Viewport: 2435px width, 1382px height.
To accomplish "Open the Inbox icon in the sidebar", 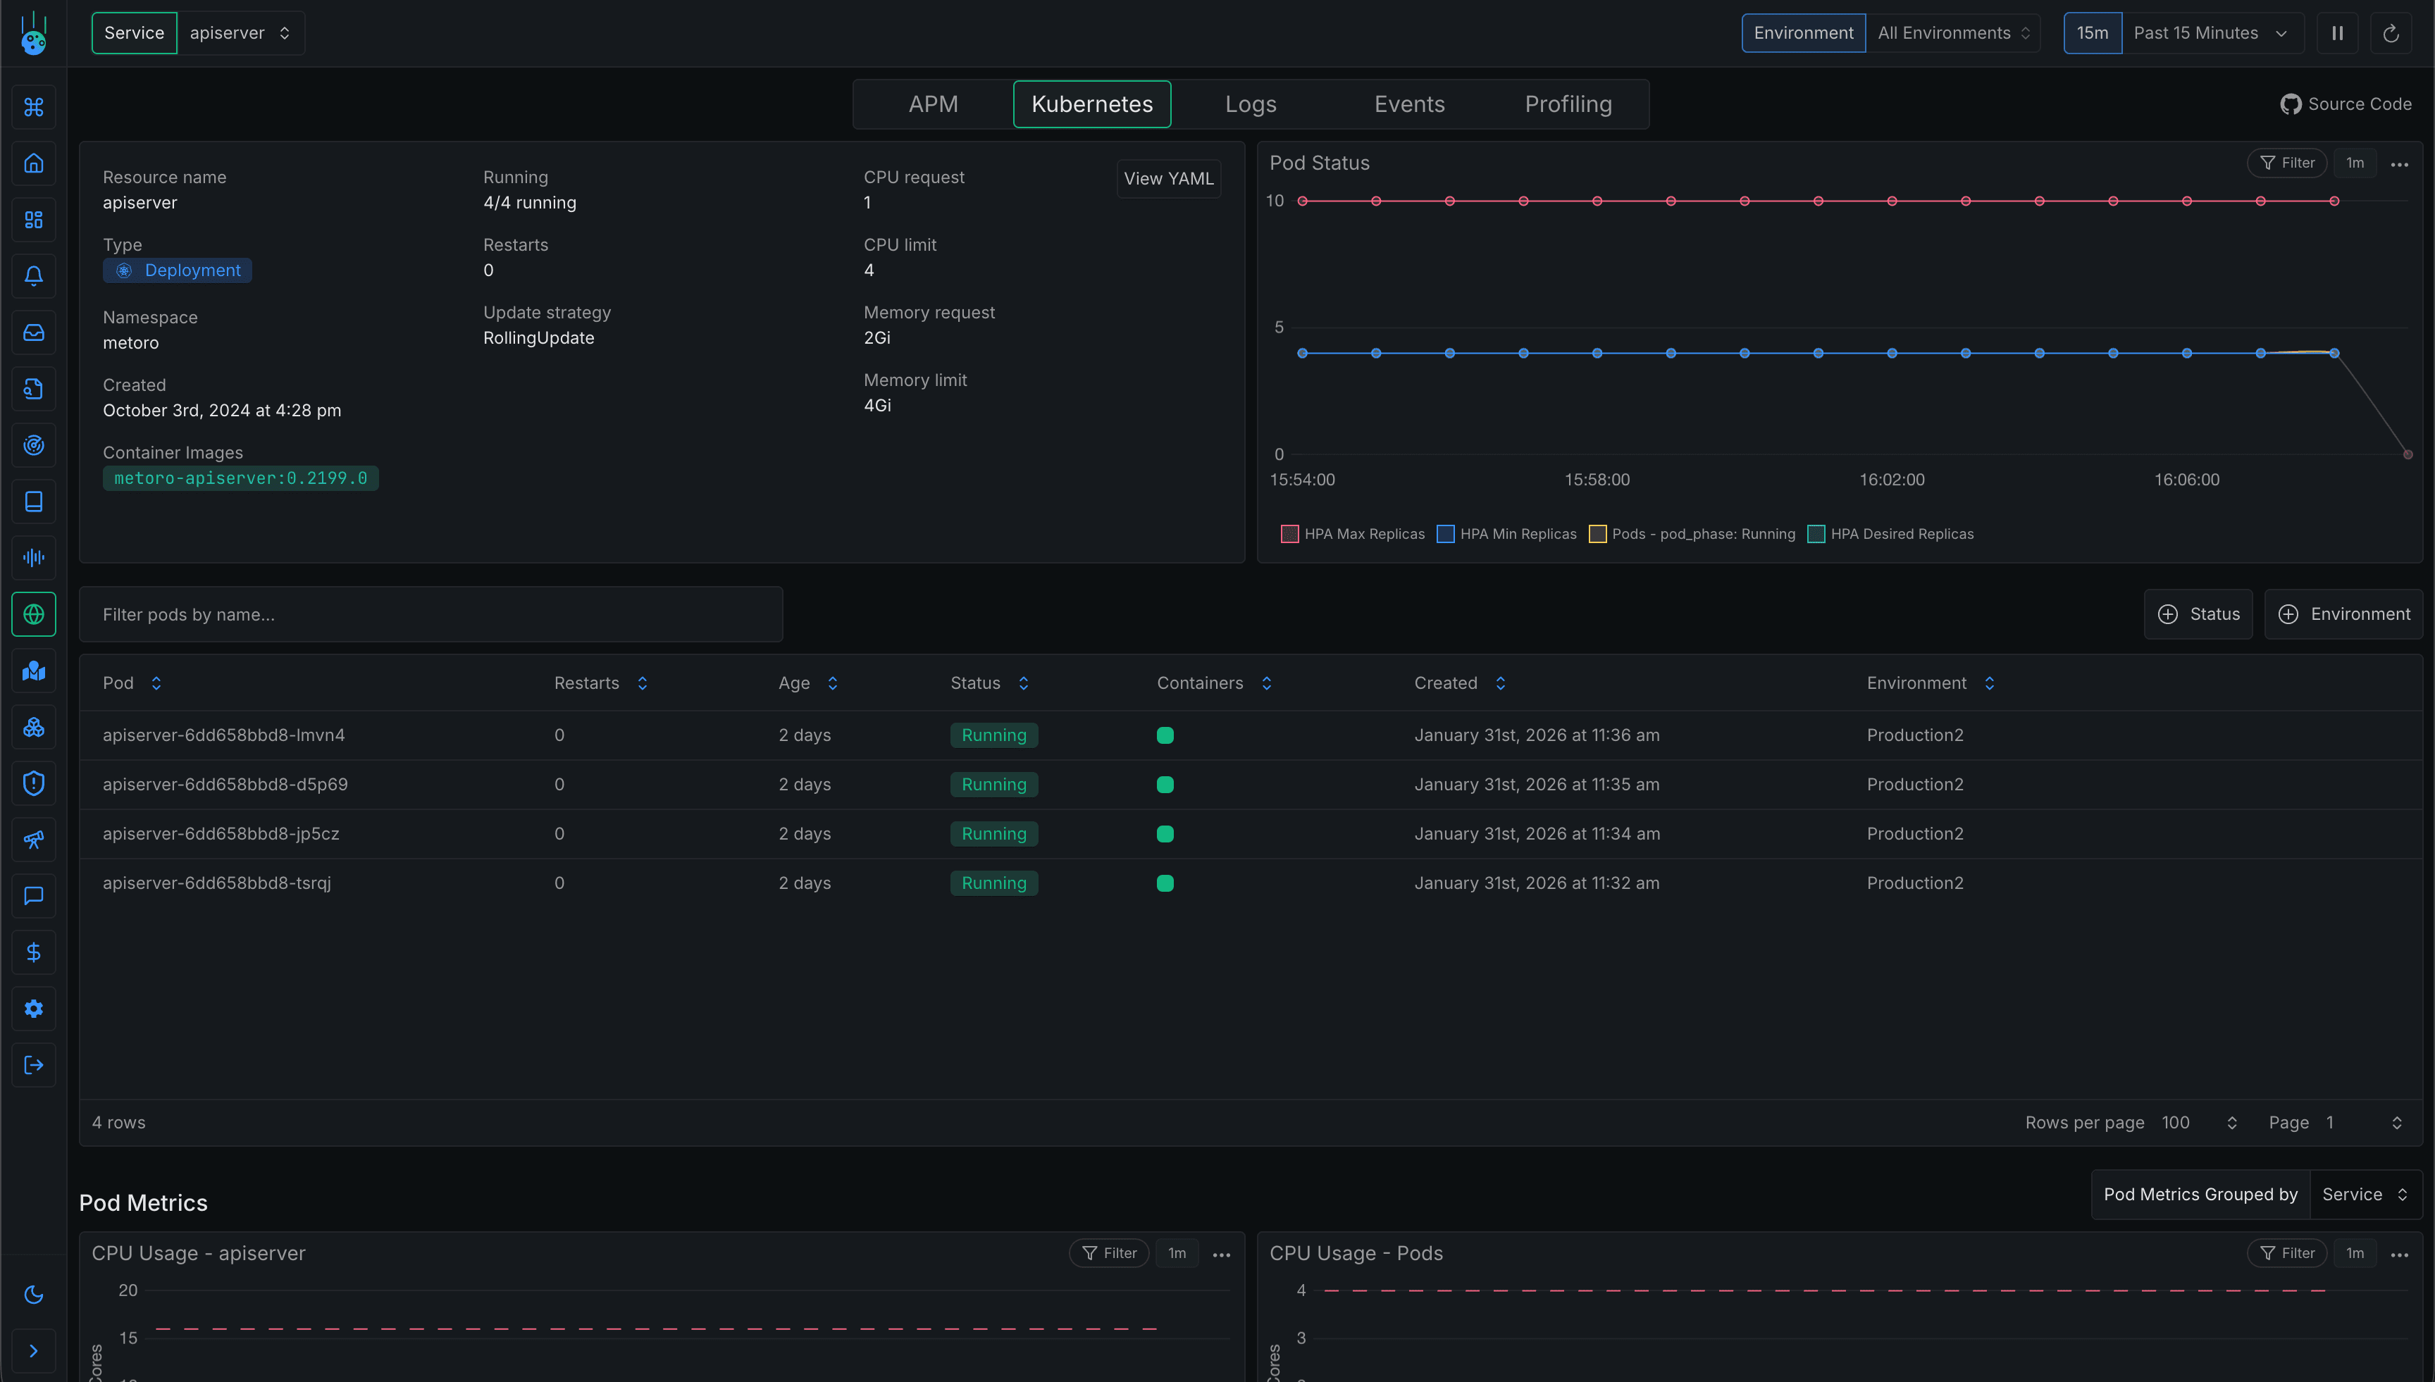I will pyautogui.click(x=33, y=332).
